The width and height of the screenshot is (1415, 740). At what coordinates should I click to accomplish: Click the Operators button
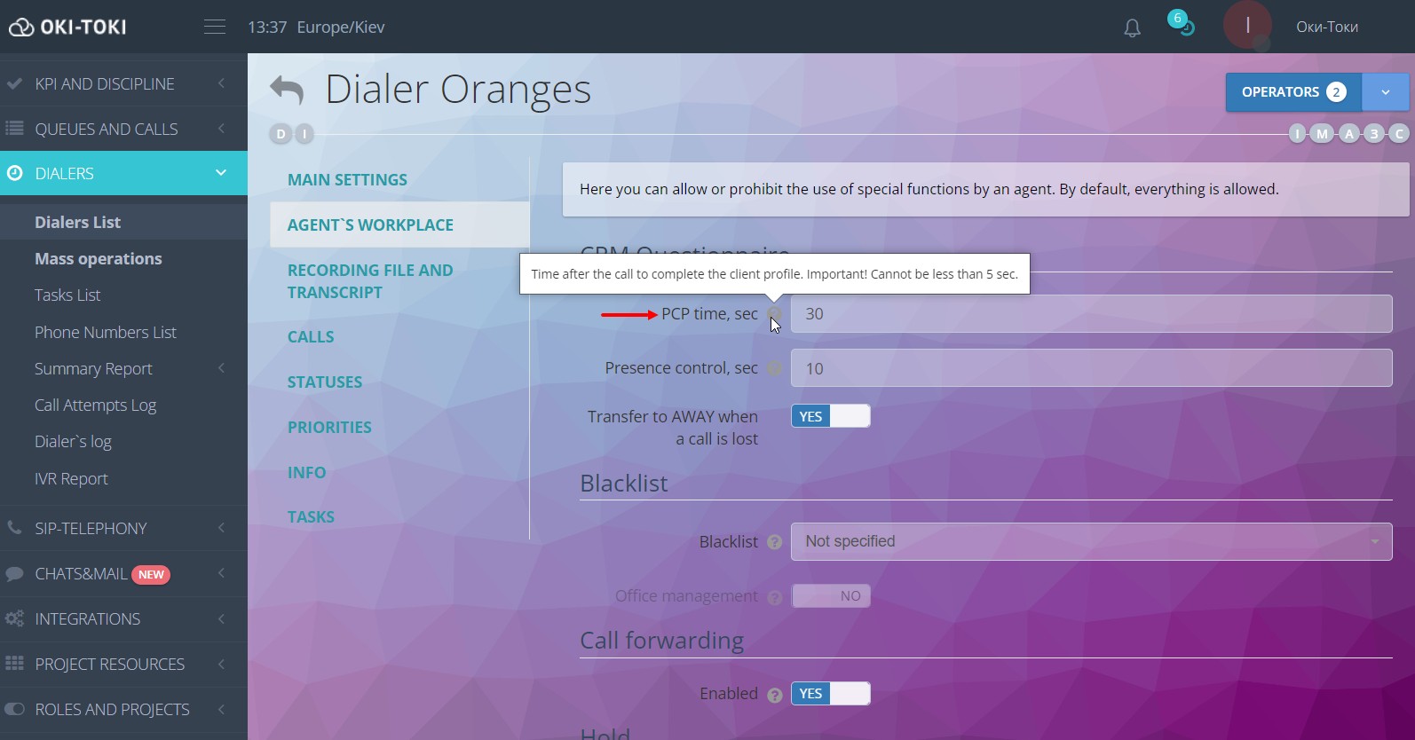click(x=1292, y=92)
